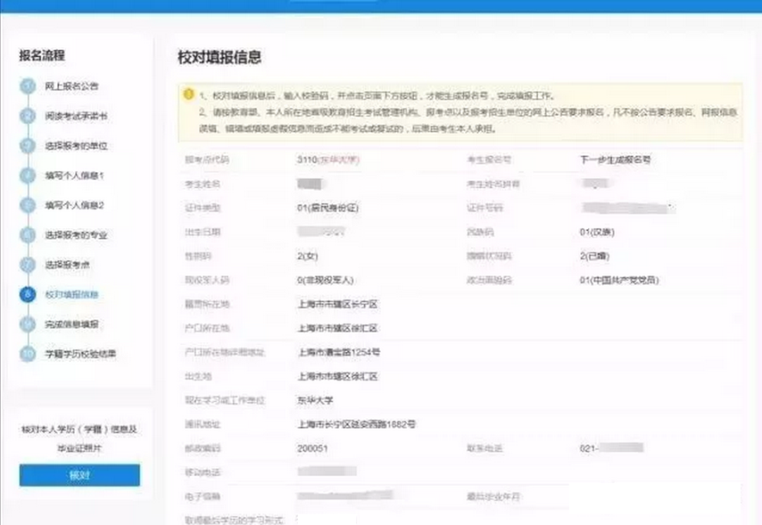The height and width of the screenshot is (525, 762).
Task: Click the 3110 (东华大学) unit code value
Action: click(x=330, y=160)
